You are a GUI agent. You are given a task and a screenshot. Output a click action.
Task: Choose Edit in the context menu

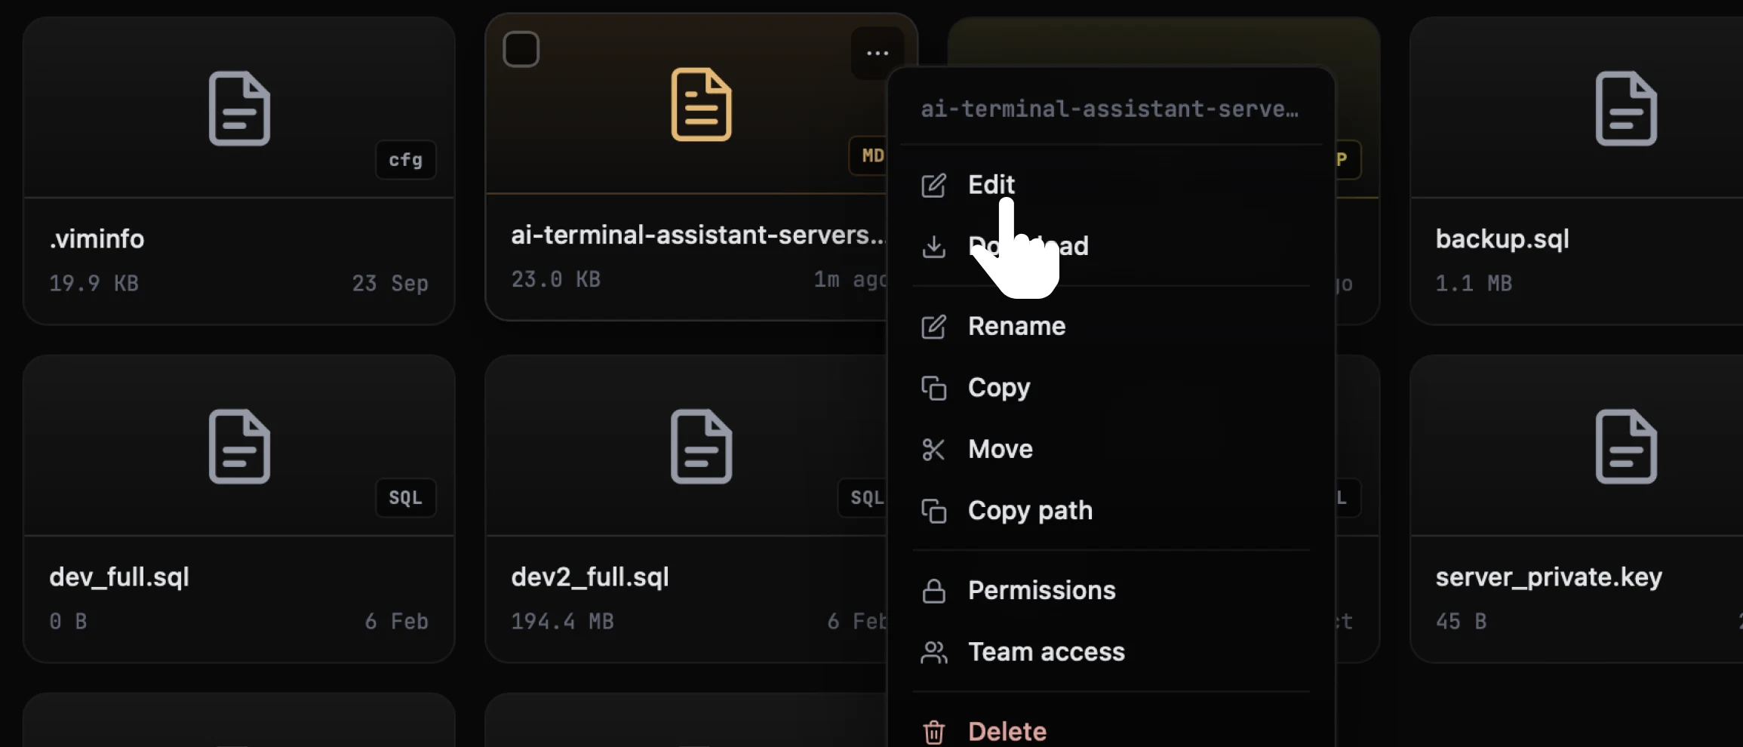1111,185
